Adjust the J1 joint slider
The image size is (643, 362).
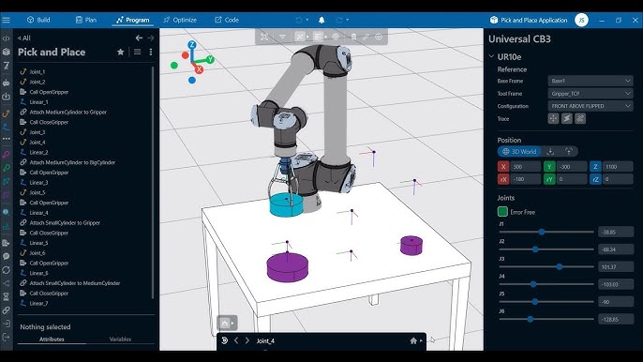coord(542,232)
